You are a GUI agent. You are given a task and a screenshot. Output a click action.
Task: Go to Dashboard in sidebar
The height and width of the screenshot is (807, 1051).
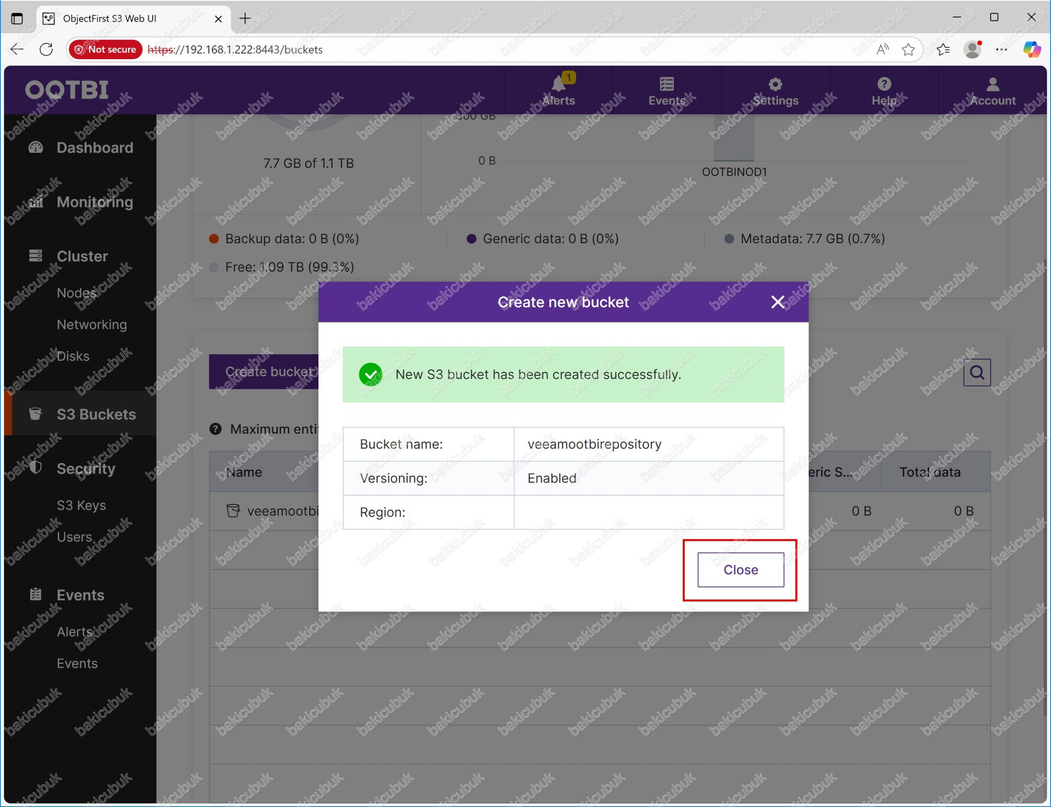[x=94, y=147]
